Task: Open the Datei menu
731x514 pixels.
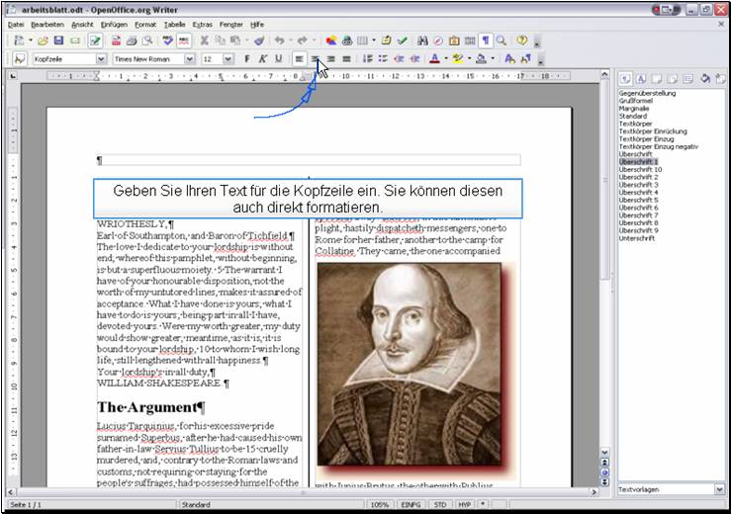Action: coord(16,23)
